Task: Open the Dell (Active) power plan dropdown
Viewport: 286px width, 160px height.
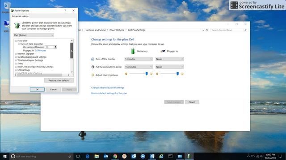Action: [34, 35]
